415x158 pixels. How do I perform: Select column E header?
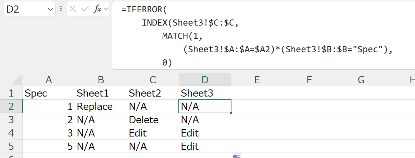tap(257, 80)
